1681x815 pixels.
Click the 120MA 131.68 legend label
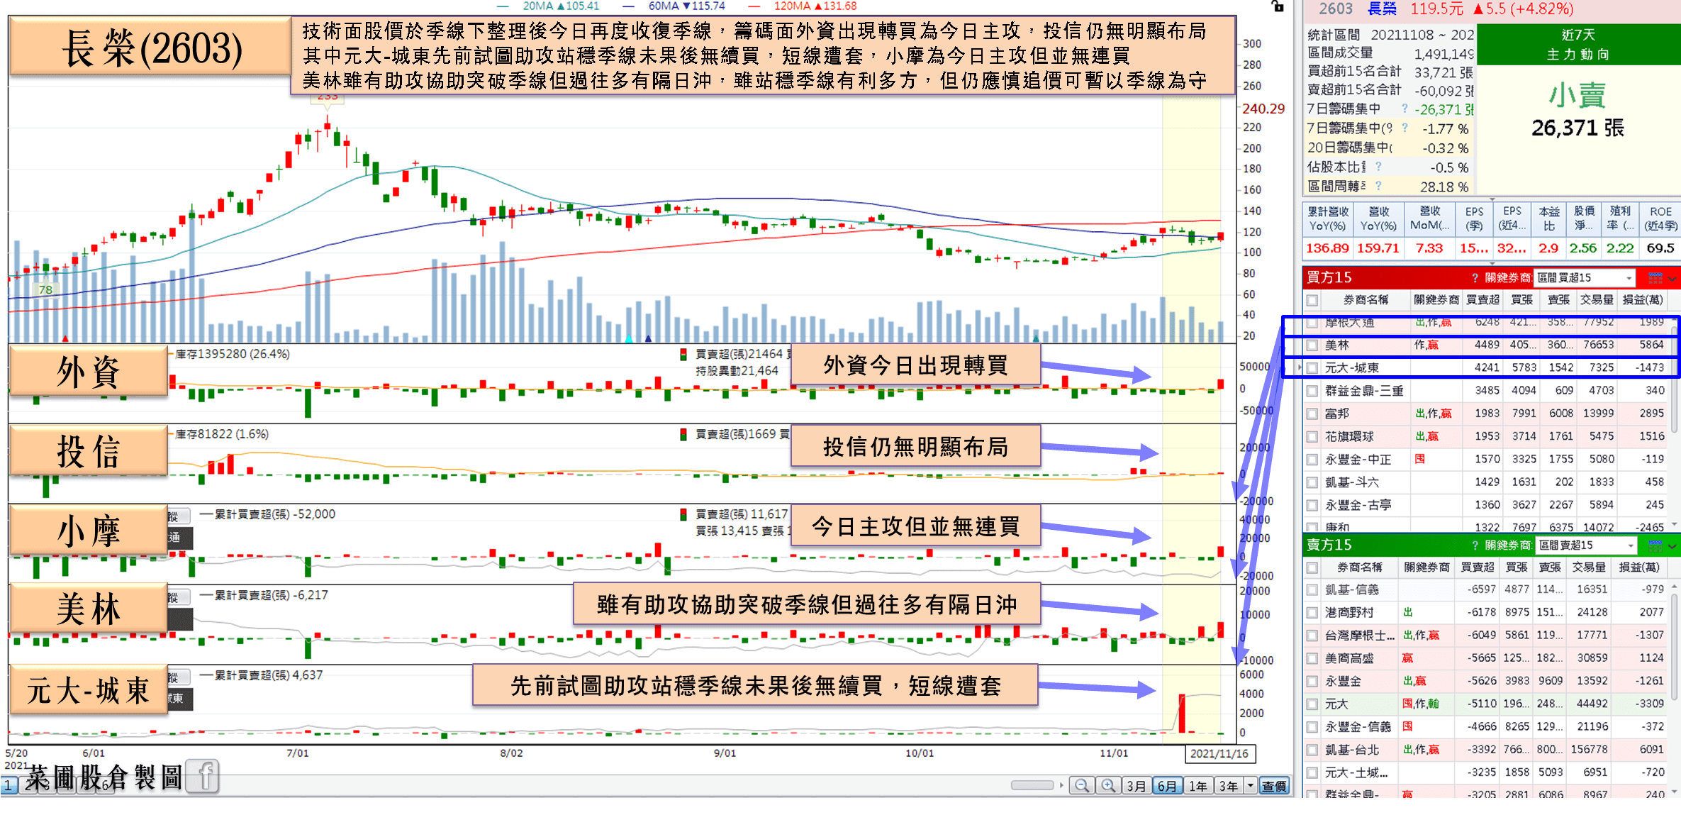click(815, 6)
